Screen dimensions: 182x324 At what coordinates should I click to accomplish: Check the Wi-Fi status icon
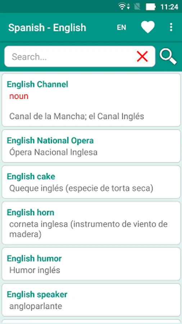pyautogui.click(x=122, y=6)
